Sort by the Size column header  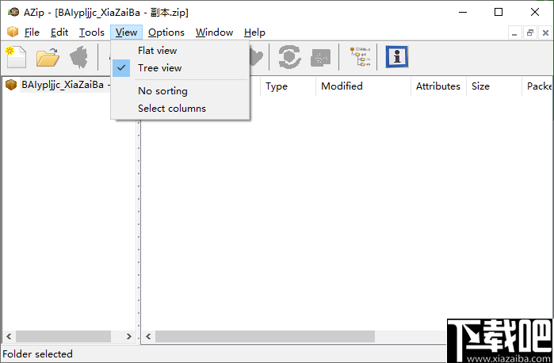[494, 86]
